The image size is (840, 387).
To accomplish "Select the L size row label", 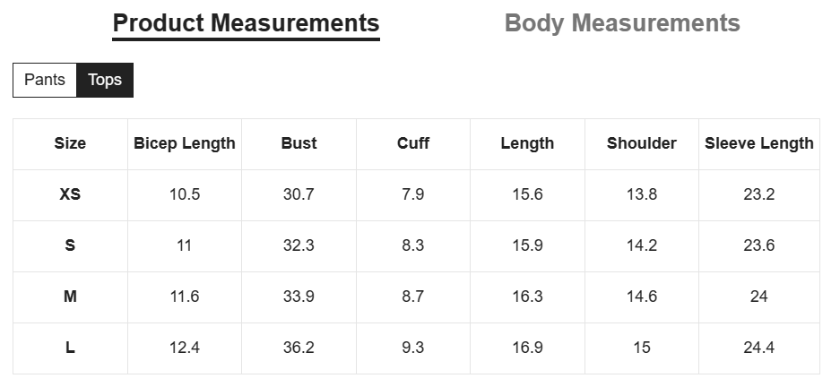I will (x=70, y=348).
